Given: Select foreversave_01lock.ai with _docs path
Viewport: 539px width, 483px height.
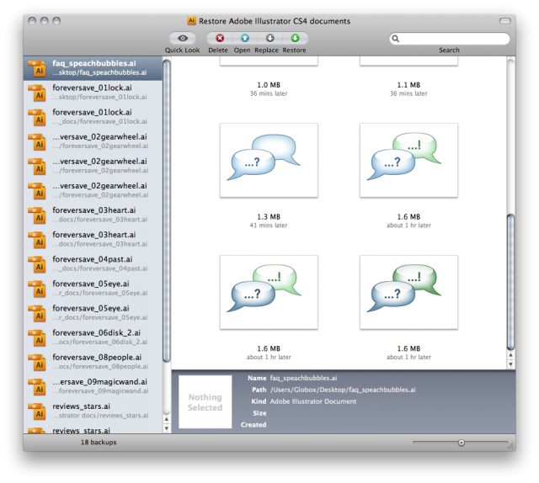Looking at the screenshot, I should pos(93,117).
